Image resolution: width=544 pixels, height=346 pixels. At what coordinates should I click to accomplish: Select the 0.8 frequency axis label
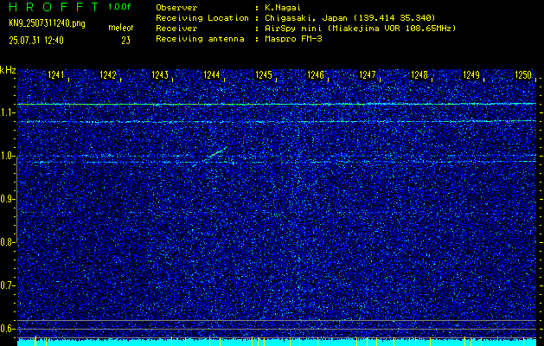7,242
